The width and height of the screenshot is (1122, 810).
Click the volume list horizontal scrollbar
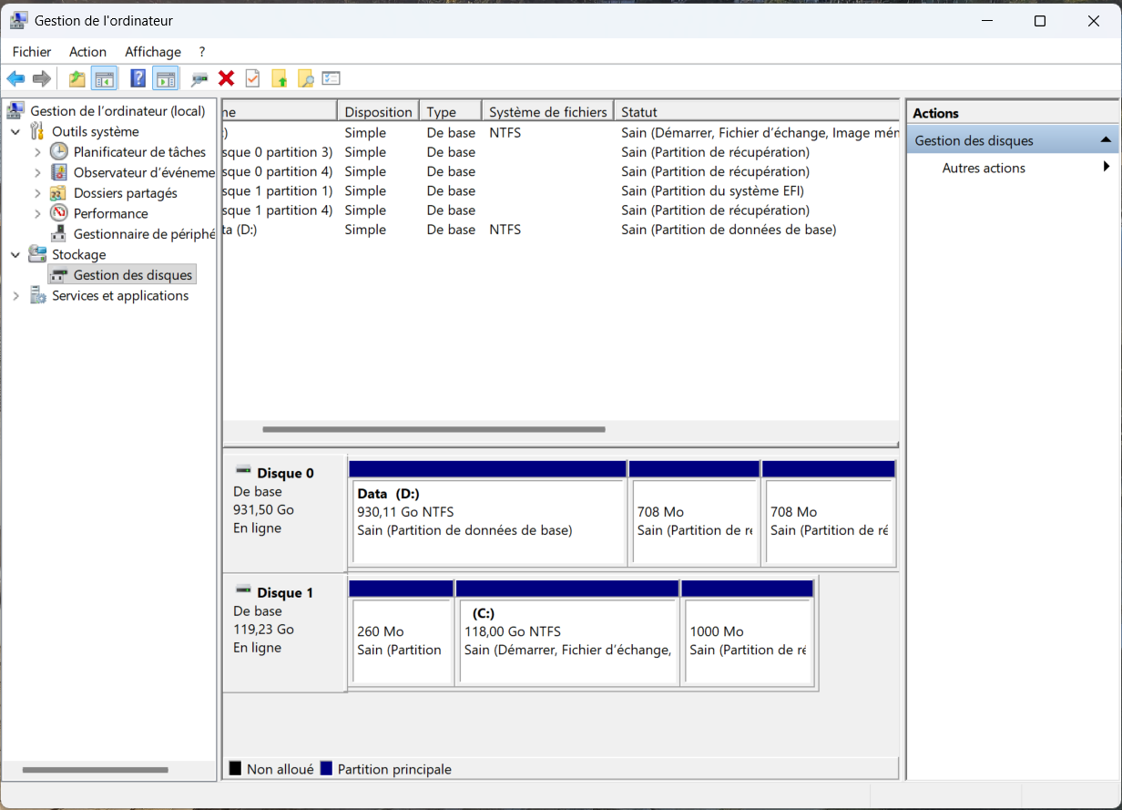[x=433, y=429]
